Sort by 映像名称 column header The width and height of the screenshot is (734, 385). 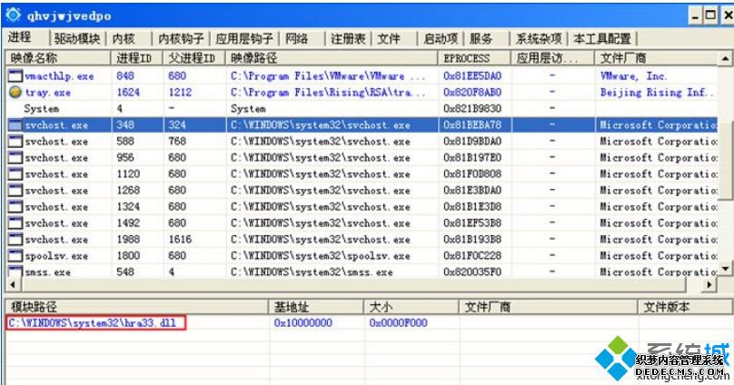tap(58, 58)
